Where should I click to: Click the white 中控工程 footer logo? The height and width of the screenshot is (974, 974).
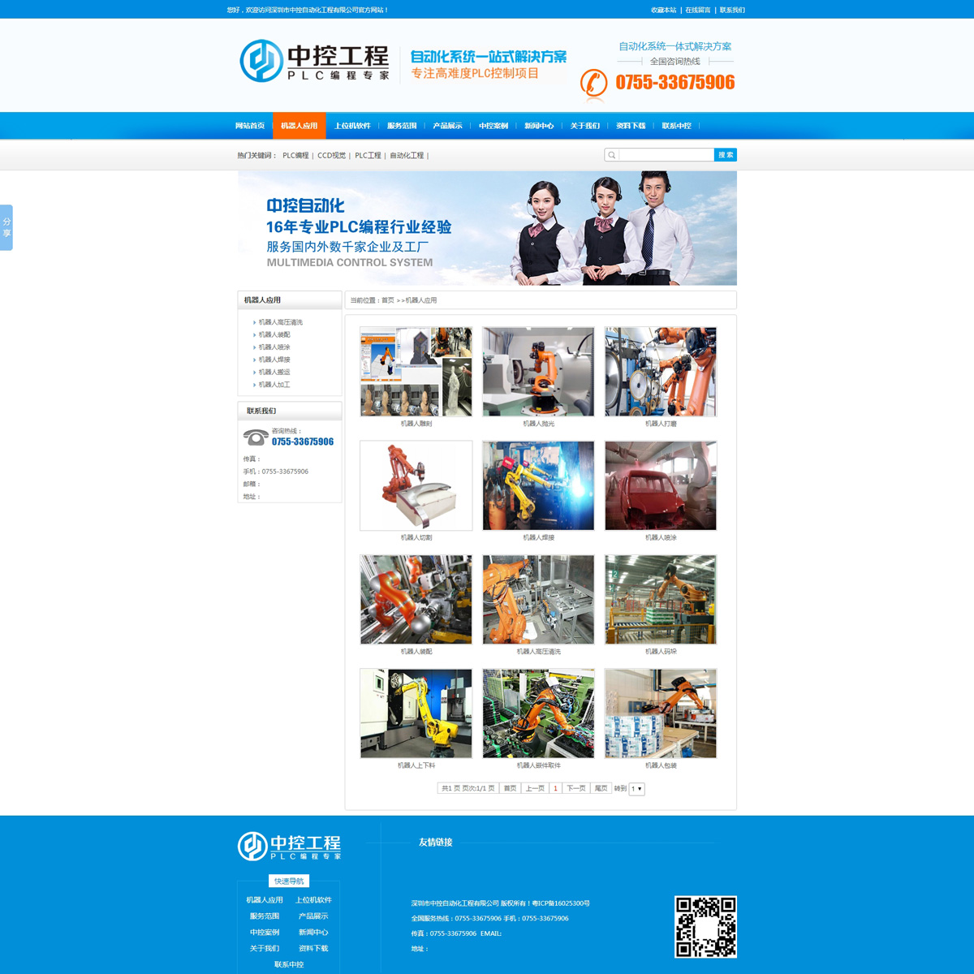tap(290, 846)
